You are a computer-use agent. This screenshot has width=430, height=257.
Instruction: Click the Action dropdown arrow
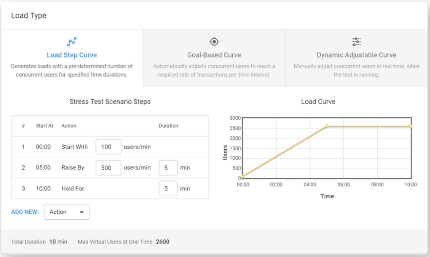click(82, 212)
